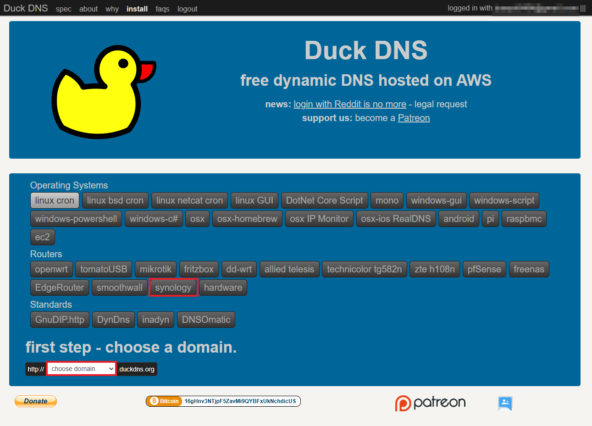Choose the openwrt router button
This screenshot has height=426, width=592.
click(51, 269)
